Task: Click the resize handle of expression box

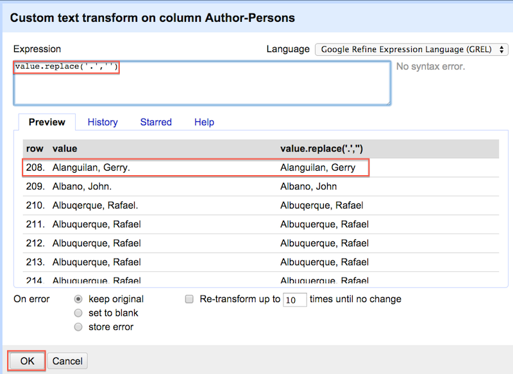Action: click(388, 103)
